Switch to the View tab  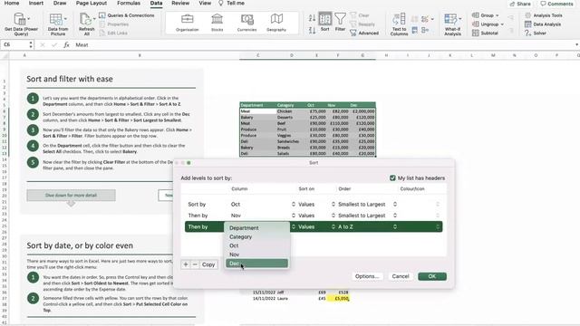(205, 3)
